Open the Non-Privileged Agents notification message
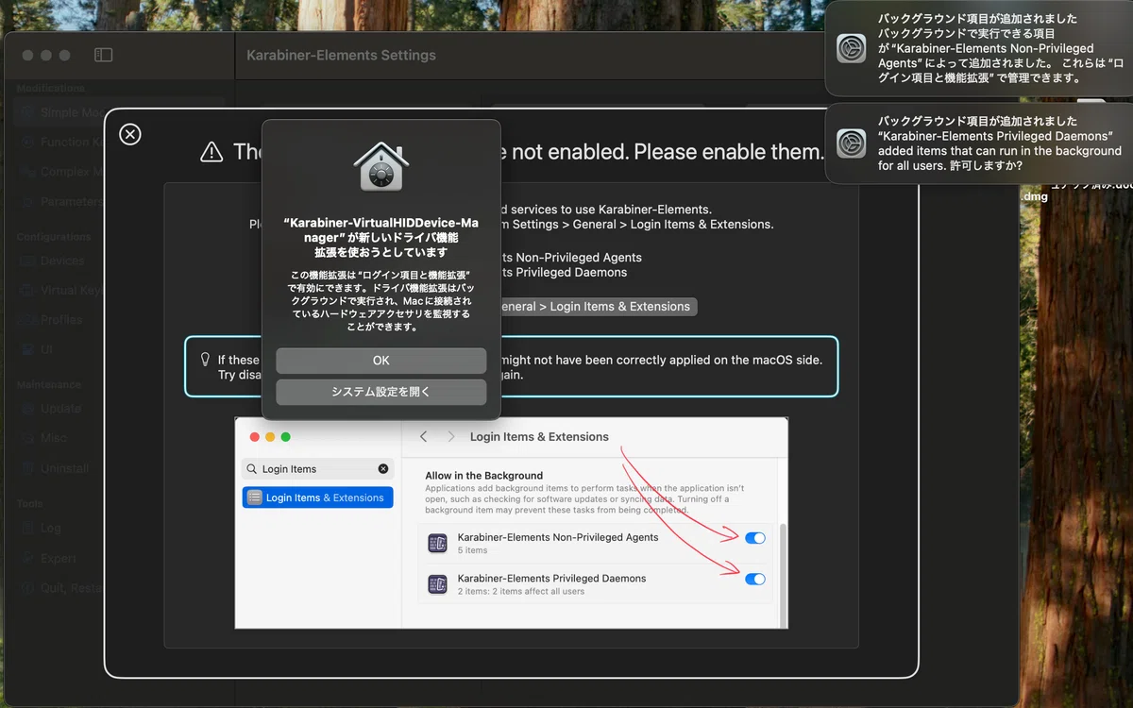 tap(1001, 48)
